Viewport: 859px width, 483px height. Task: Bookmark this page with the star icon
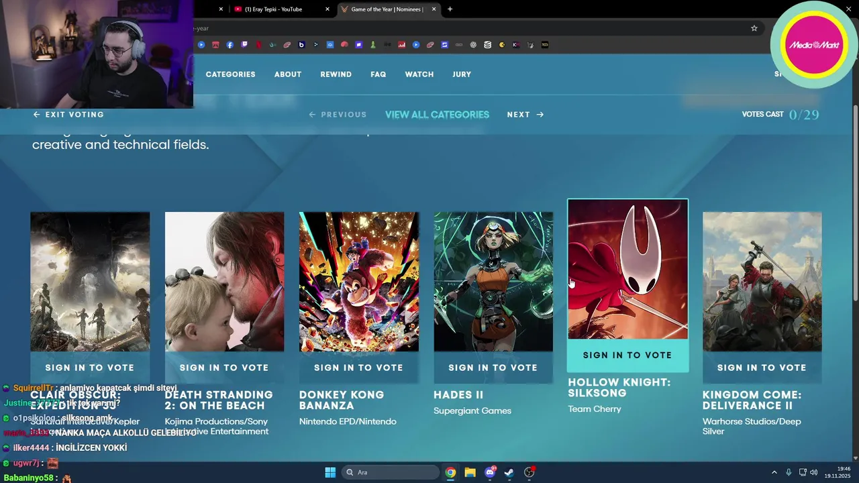pyautogui.click(x=754, y=28)
